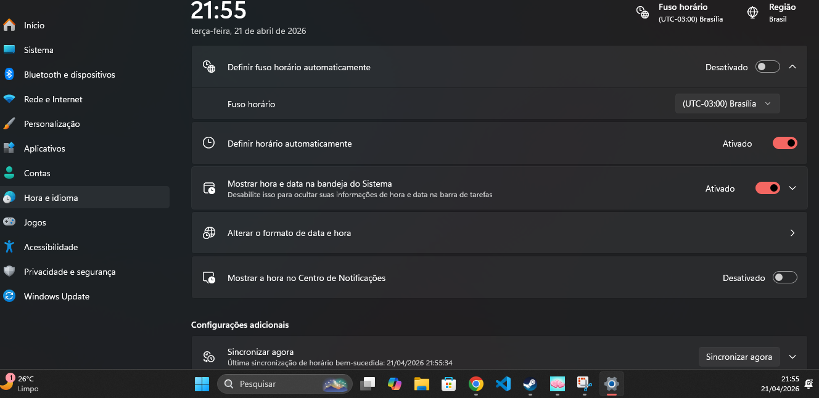Click the Sincronizar agora button
This screenshot has width=819, height=398.
[739, 357]
